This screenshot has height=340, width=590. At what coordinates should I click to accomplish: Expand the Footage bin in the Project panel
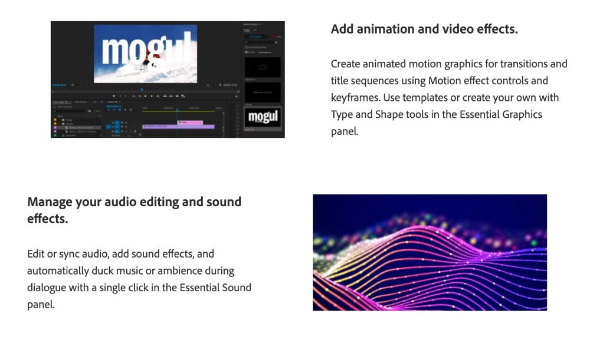[x=60, y=120]
